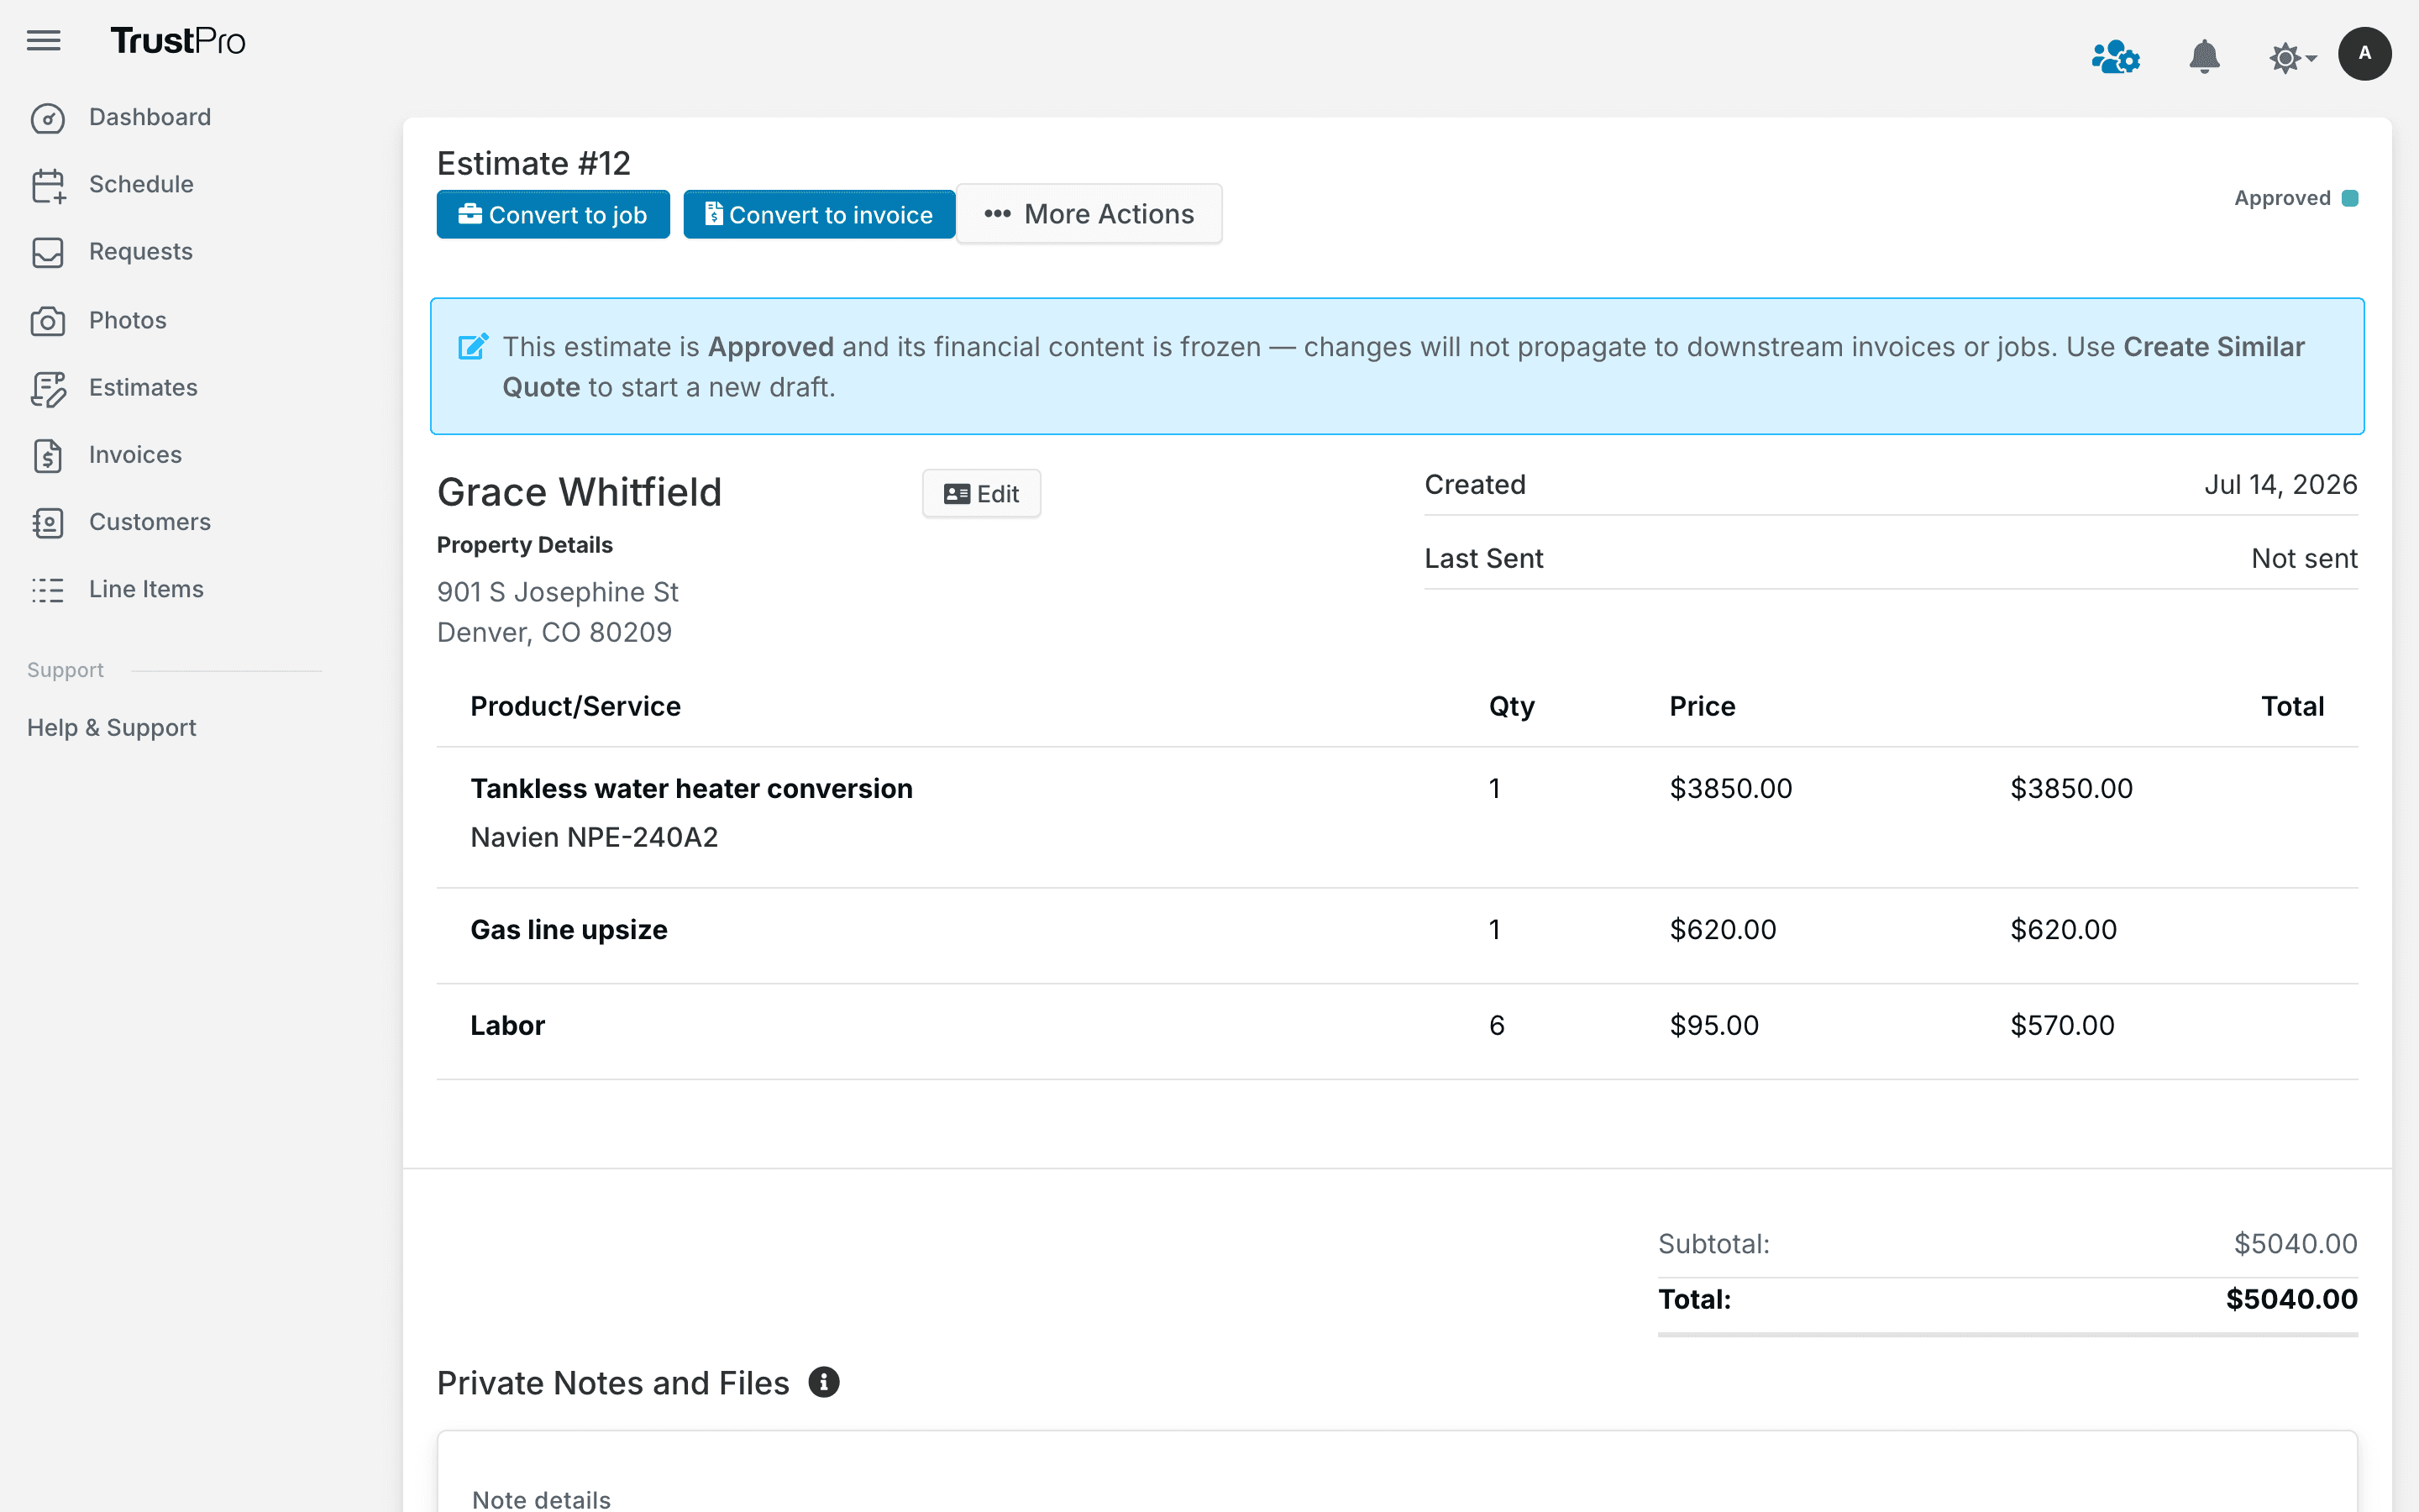Click the edit icon in the frozen notice
Image resolution: width=2419 pixels, height=1512 pixels.
473,346
